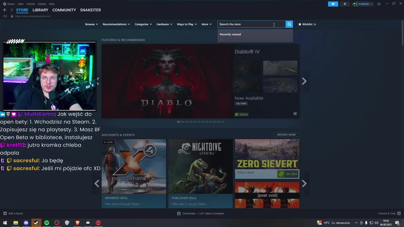Click the Steam taskbar icon
This screenshot has height=227, width=404.
click(36, 223)
